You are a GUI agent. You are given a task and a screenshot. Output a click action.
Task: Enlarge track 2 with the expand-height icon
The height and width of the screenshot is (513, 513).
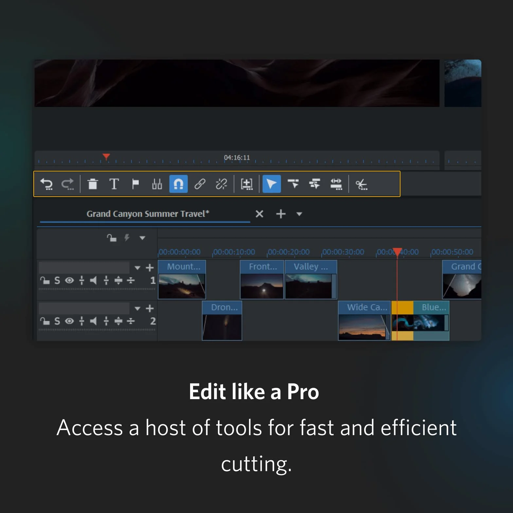118,321
